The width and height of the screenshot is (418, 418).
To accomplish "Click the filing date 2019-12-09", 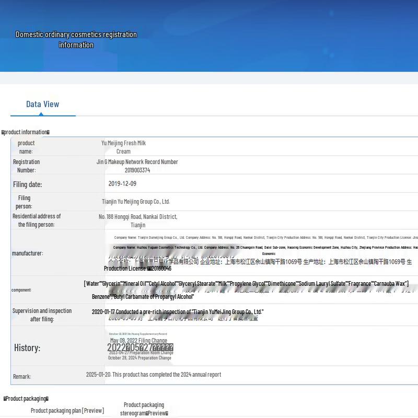I will [122, 183].
